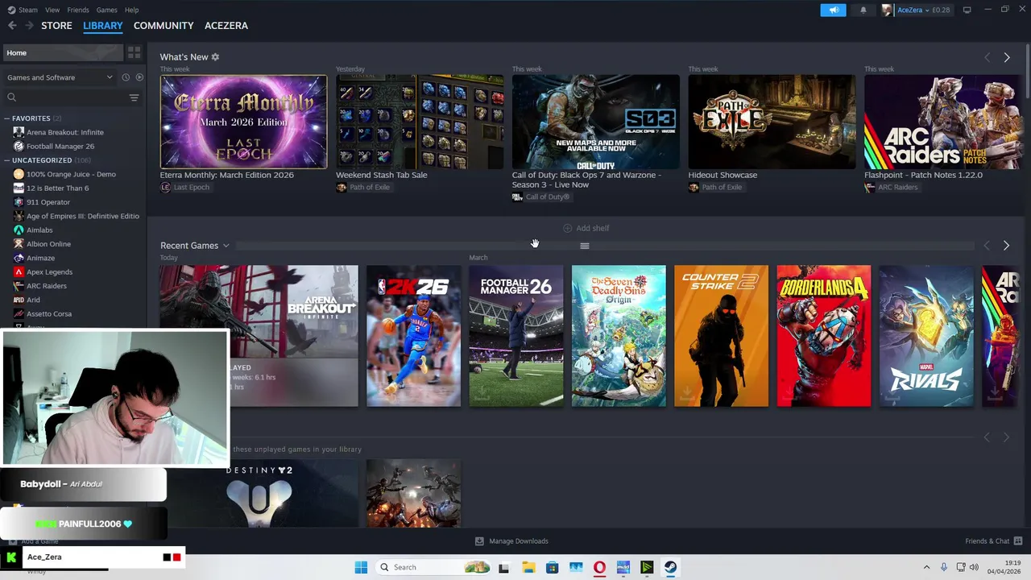The height and width of the screenshot is (580, 1031).
Task: Open the Friends menu
Action: pyautogui.click(x=78, y=10)
